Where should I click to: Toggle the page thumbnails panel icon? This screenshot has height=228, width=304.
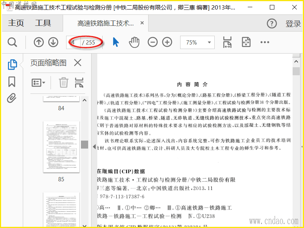point(13,65)
